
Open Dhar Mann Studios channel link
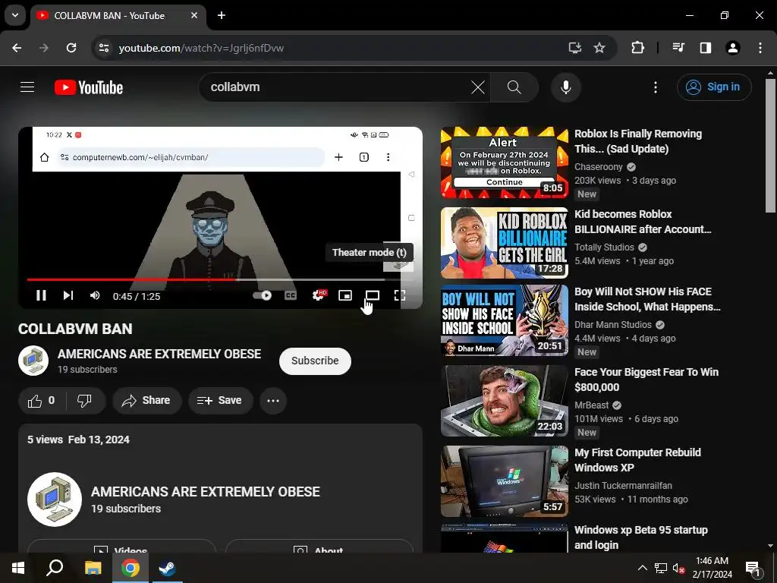coord(613,325)
